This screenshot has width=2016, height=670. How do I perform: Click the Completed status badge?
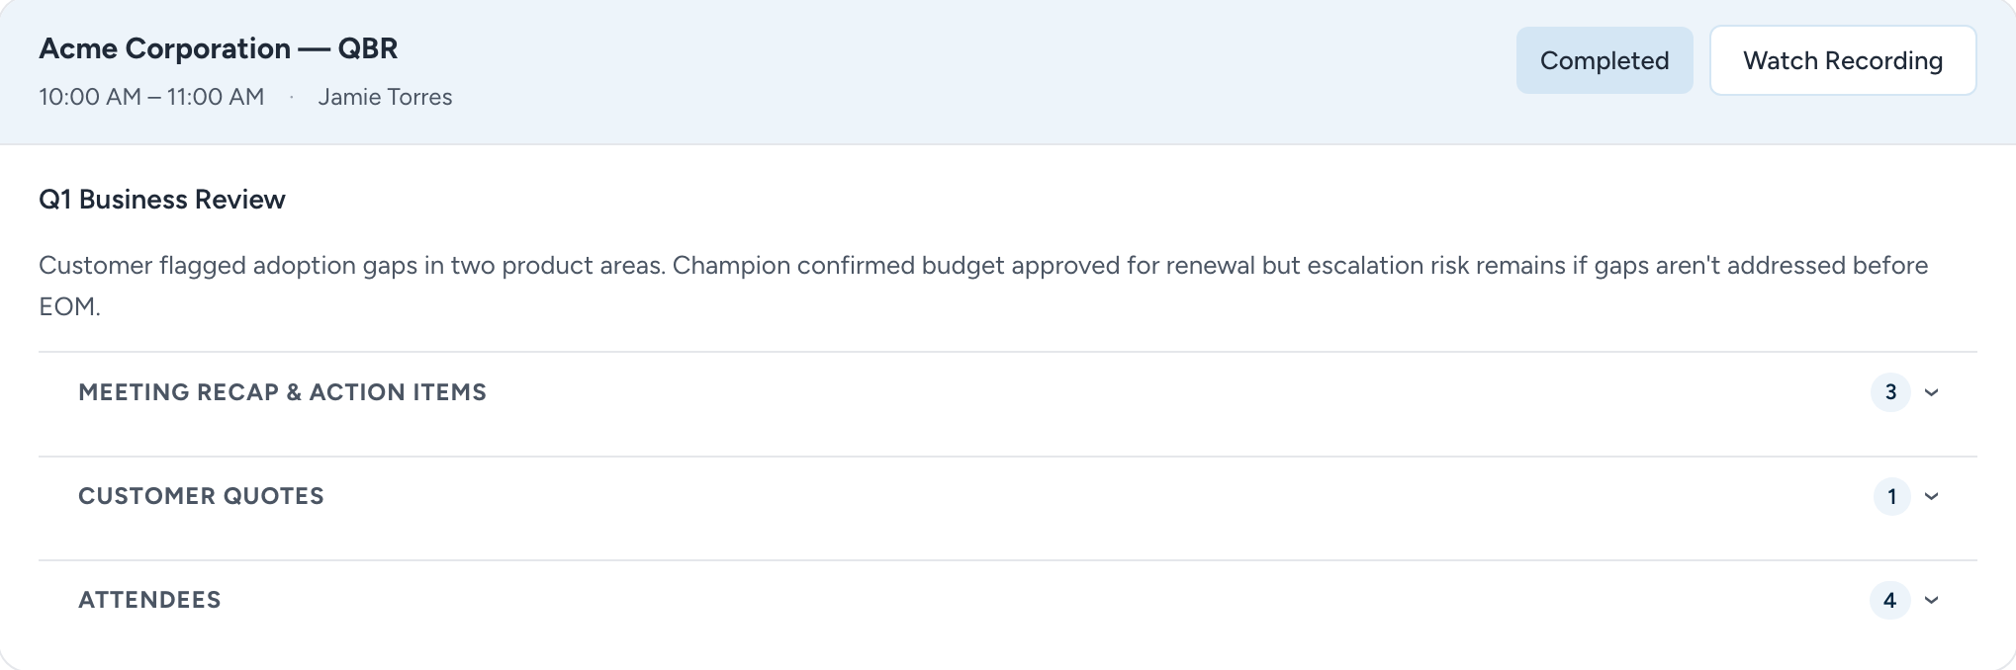[x=1604, y=60]
